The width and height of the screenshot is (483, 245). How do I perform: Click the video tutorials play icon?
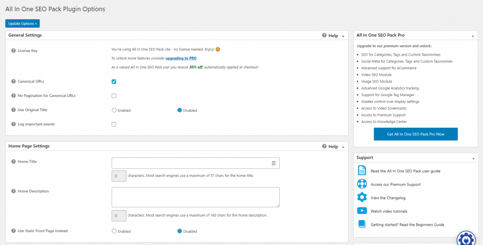(362, 211)
